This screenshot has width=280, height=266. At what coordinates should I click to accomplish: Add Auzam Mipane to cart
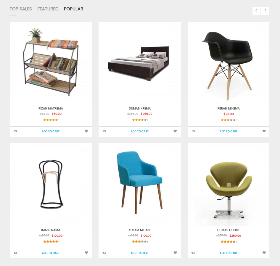[x=140, y=253]
